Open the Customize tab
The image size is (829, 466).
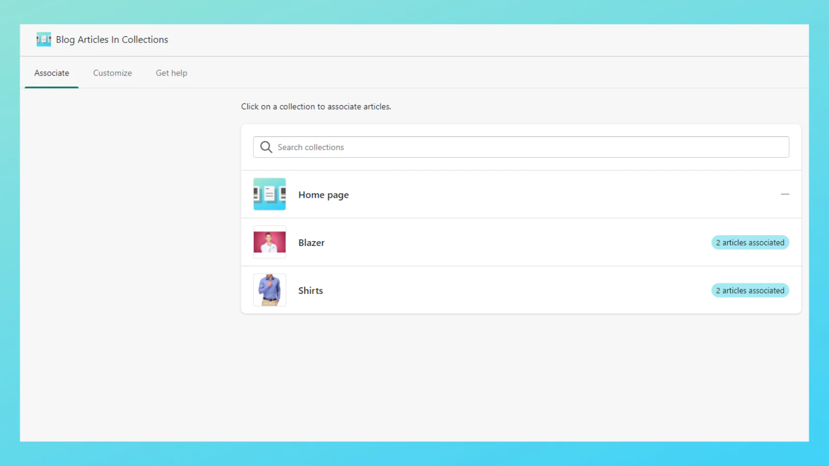[x=112, y=73]
